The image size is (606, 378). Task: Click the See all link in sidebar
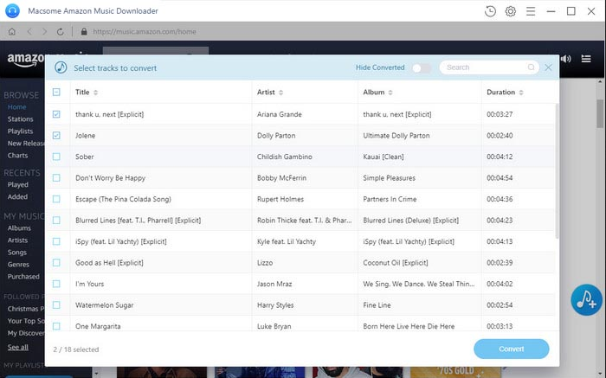[18, 347]
